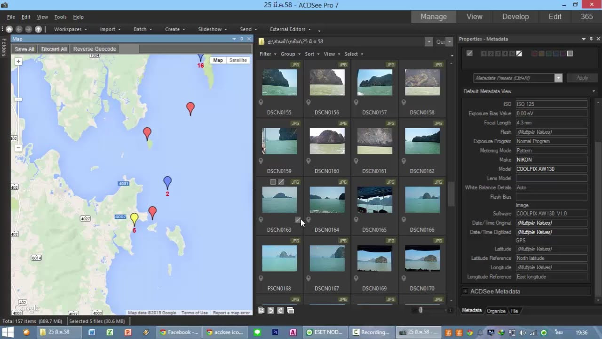This screenshot has width=602, height=339.
Task: Click Reverse Geocode
Action: pos(95,49)
